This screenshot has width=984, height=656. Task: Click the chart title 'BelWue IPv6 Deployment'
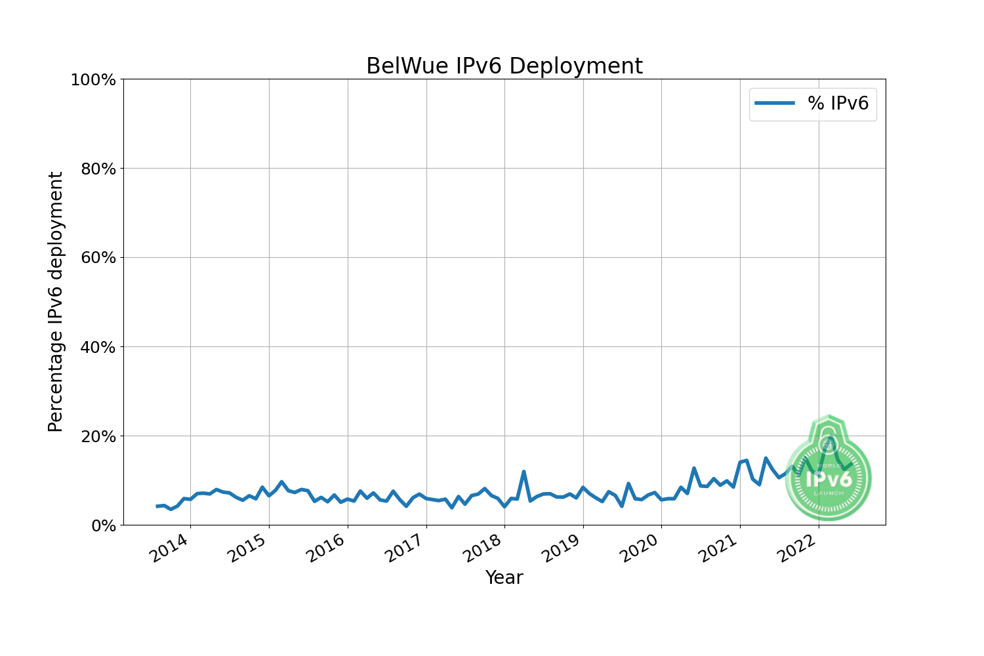point(504,66)
